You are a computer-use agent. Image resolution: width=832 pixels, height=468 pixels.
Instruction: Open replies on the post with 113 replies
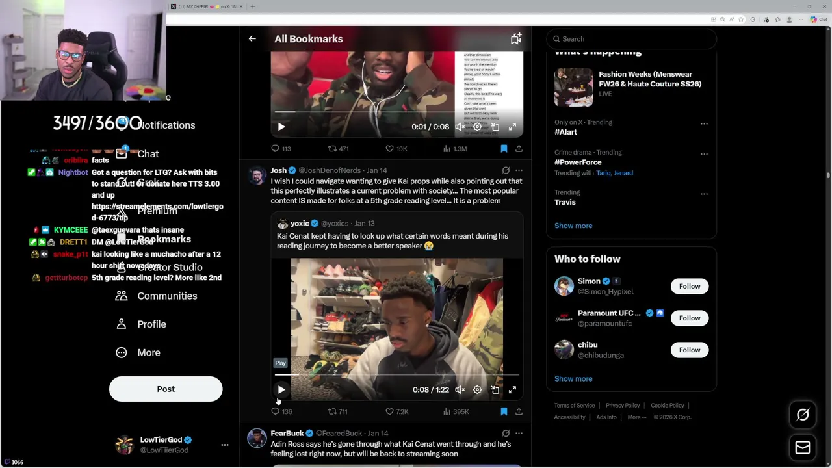(x=281, y=149)
